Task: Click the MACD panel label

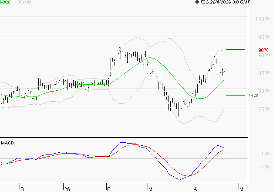Action: tap(7, 143)
